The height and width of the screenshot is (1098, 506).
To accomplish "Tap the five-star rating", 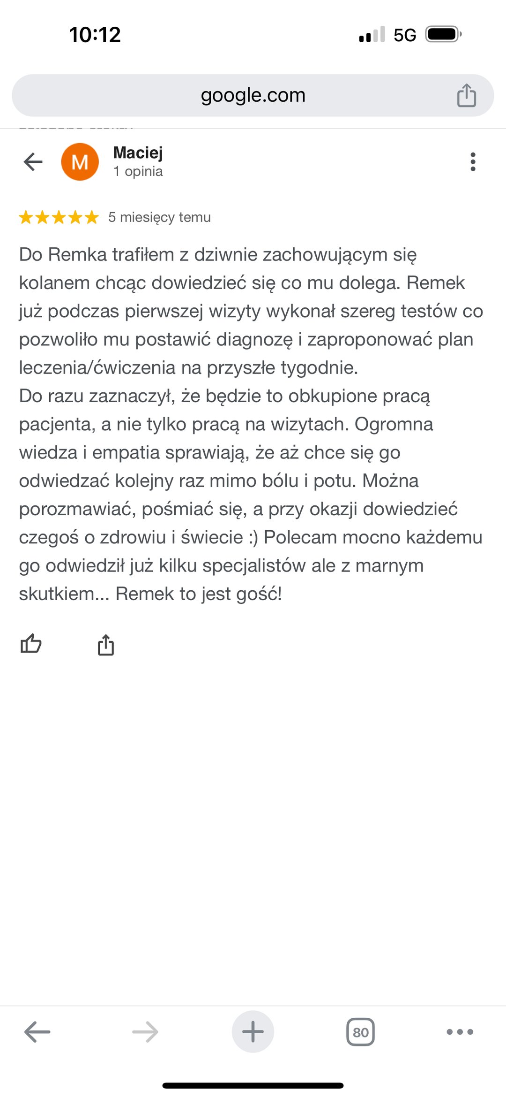I will click(x=59, y=217).
